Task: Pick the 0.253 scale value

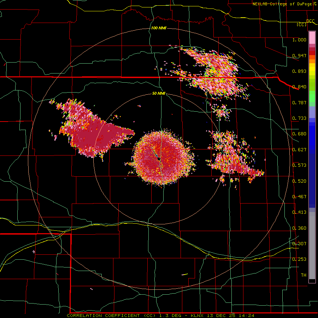Action: (x=299, y=259)
